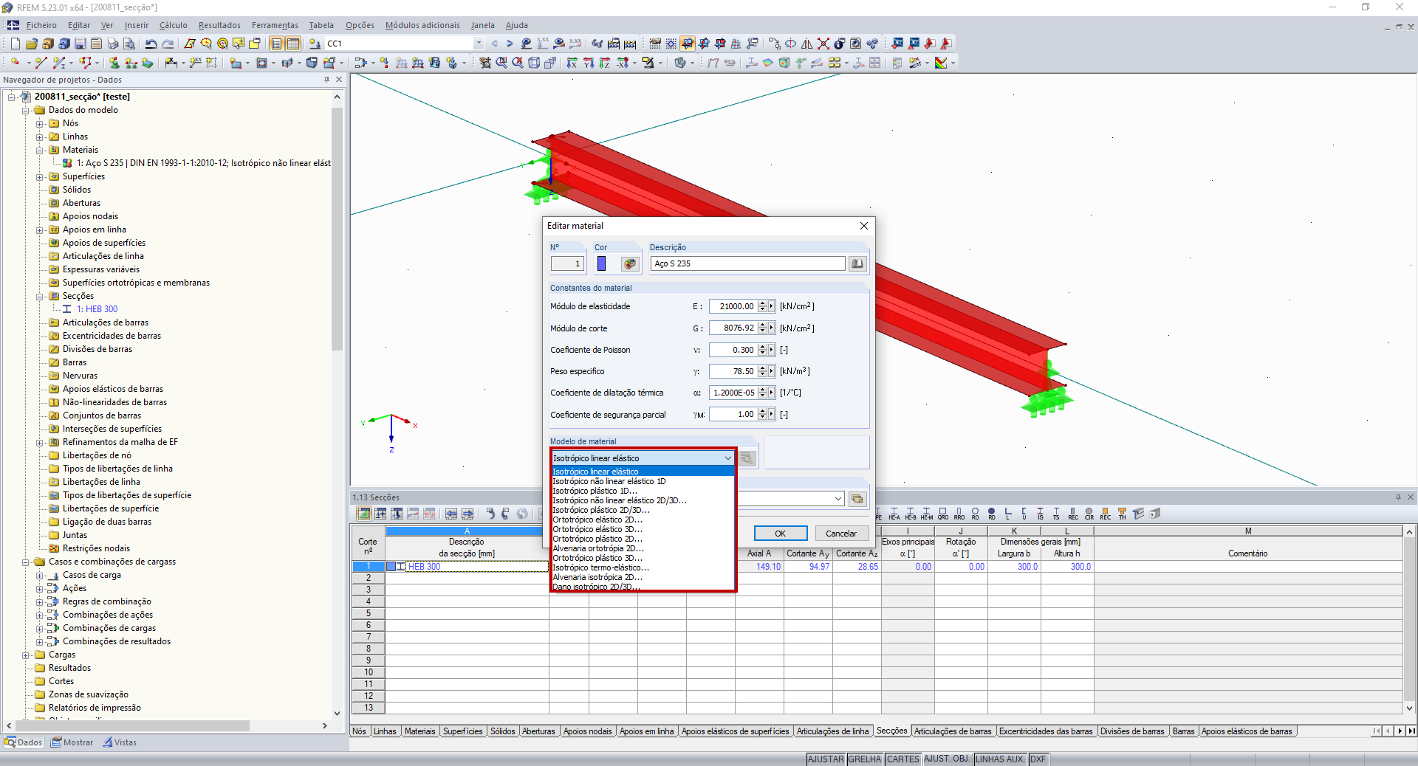Confirm the material edit with OK
The height and width of the screenshot is (766, 1418).
click(780, 533)
